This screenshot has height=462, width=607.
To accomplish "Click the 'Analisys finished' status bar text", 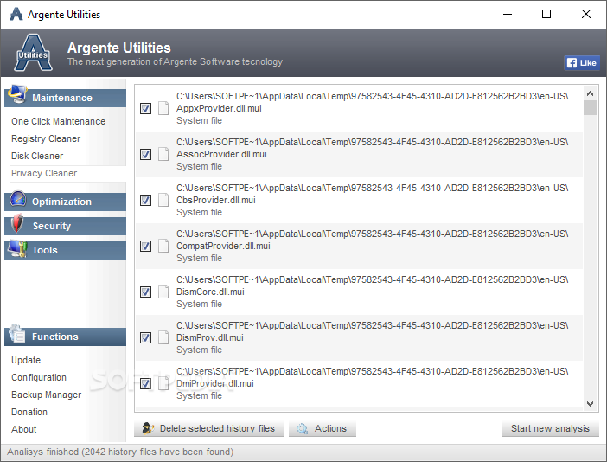I will (x=120, y=452).
